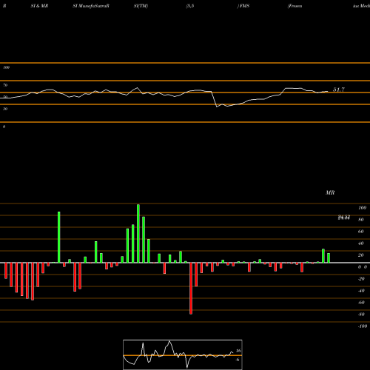Click the MR axis label 20
The width and height of the screenshot is (370, 370).
click(x=361, y=255)
